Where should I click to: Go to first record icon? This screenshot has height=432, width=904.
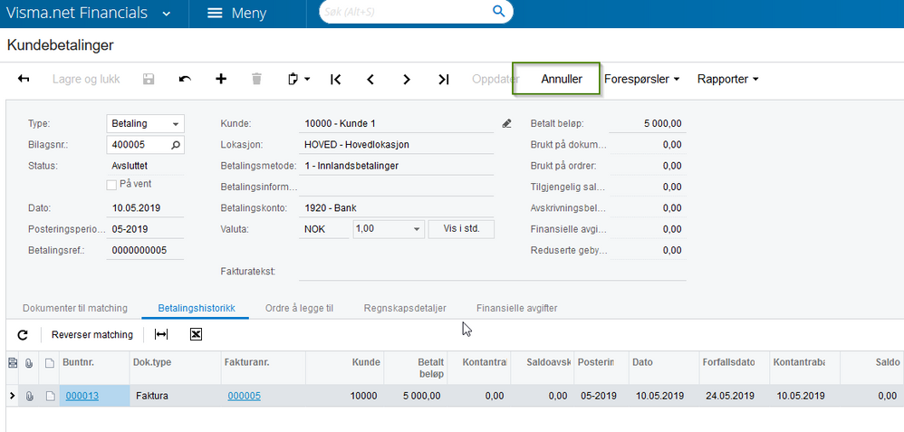[x=335, y=80]
